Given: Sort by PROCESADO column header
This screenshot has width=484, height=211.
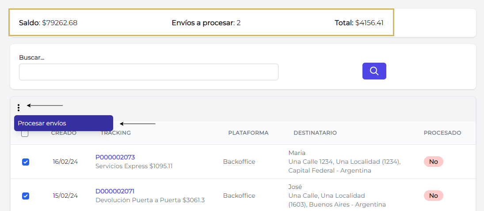Looking at the screenshot, I should pos(442,133).
